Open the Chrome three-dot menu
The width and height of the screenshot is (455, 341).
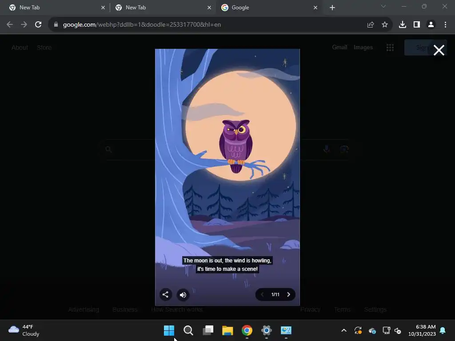[x=445, y=25]
